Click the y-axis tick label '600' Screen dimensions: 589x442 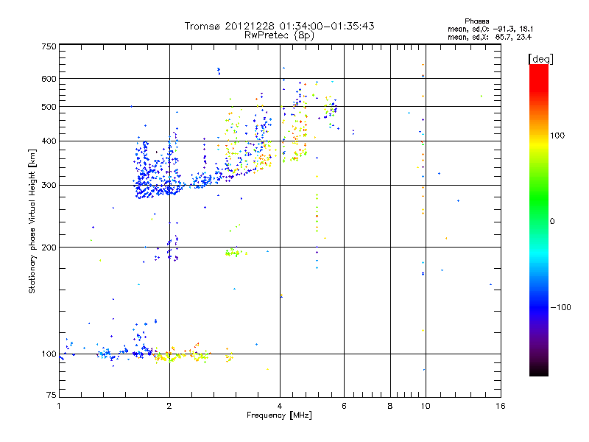49,79
